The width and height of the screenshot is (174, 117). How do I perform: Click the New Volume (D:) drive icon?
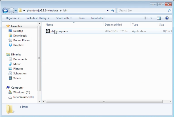coord(10,98)
